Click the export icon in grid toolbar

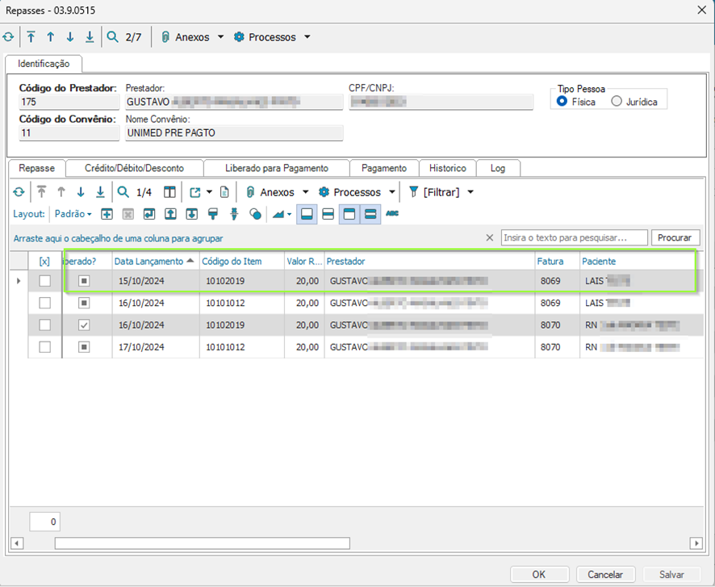(x=195, y=192)
